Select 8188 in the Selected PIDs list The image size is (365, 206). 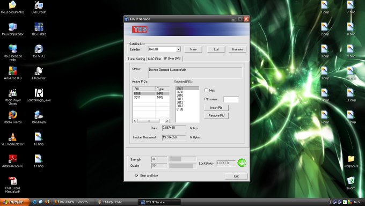coord(187,109)
